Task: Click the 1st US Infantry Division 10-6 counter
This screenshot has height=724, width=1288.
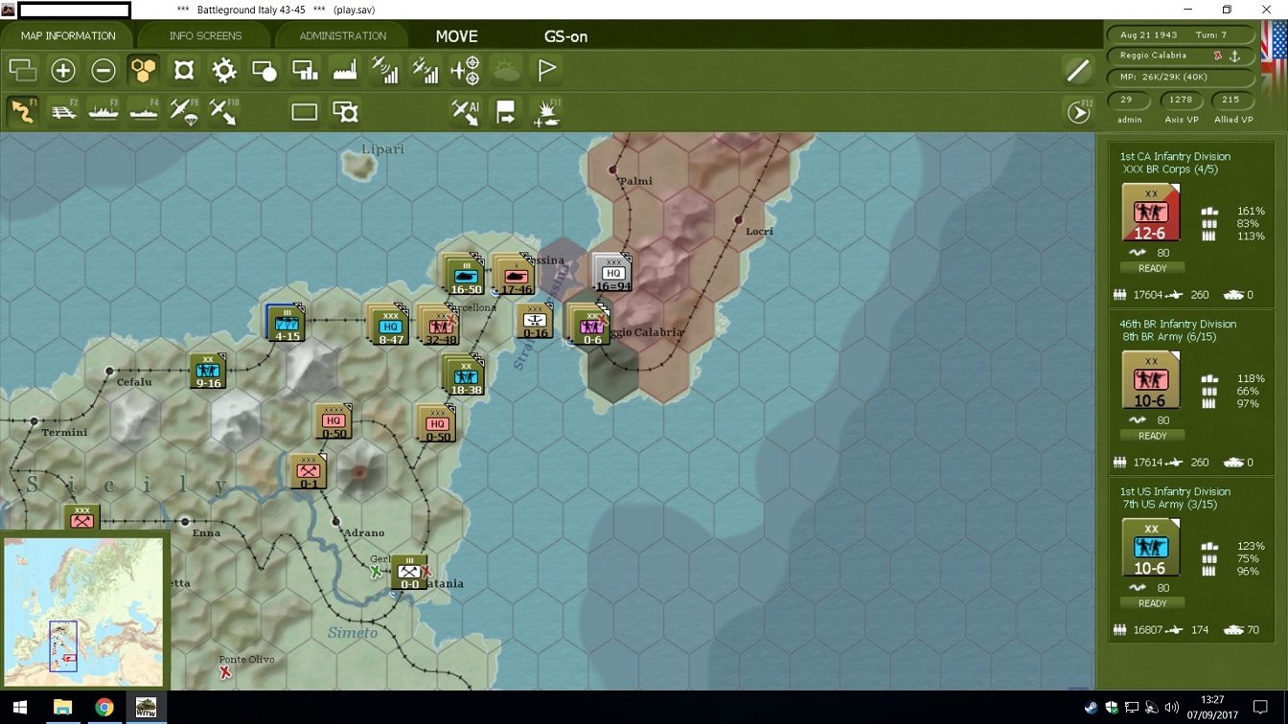Action: point(1151,547)
